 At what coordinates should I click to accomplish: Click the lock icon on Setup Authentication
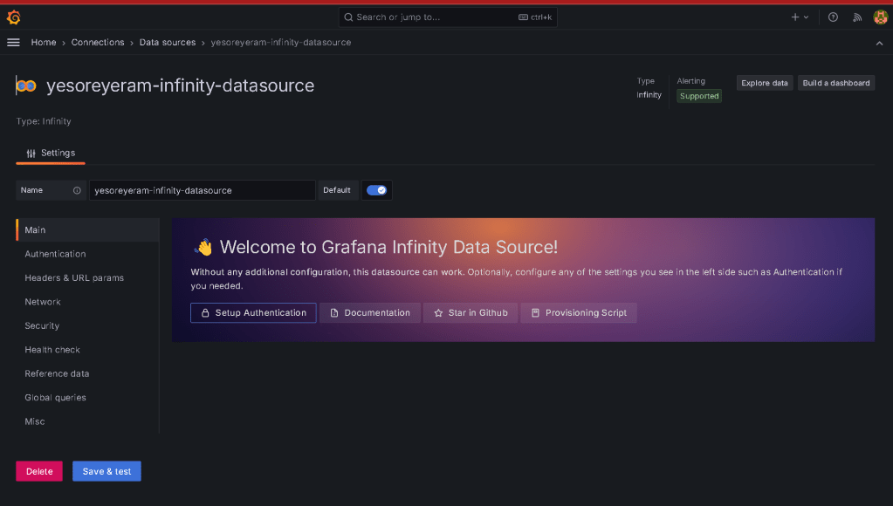tap(205, 313)
